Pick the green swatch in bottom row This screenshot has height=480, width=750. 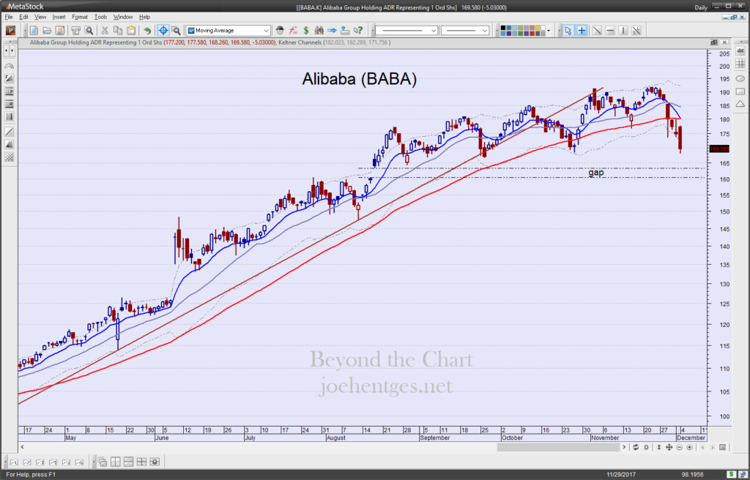(521, 34)
